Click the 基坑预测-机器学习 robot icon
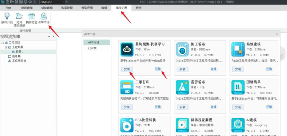This screenshot has height=136, width=287. click(x=127, y=49)
